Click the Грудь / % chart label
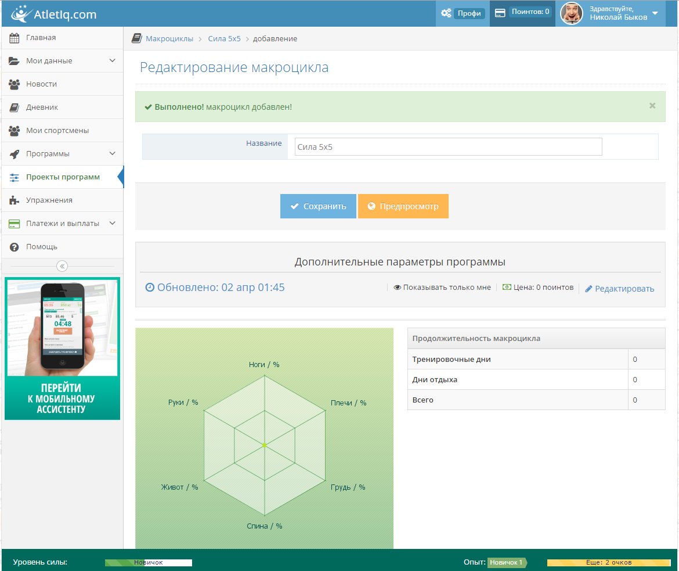This screenshot has width=679, height=571. (x=348, y=487)
